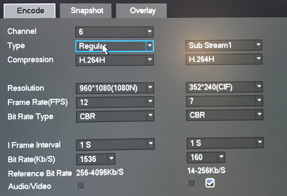Viewport: 287px width, 196px height.
Task: Click the 256-4096Kb/S reference bit rate text
Action: 100,172
